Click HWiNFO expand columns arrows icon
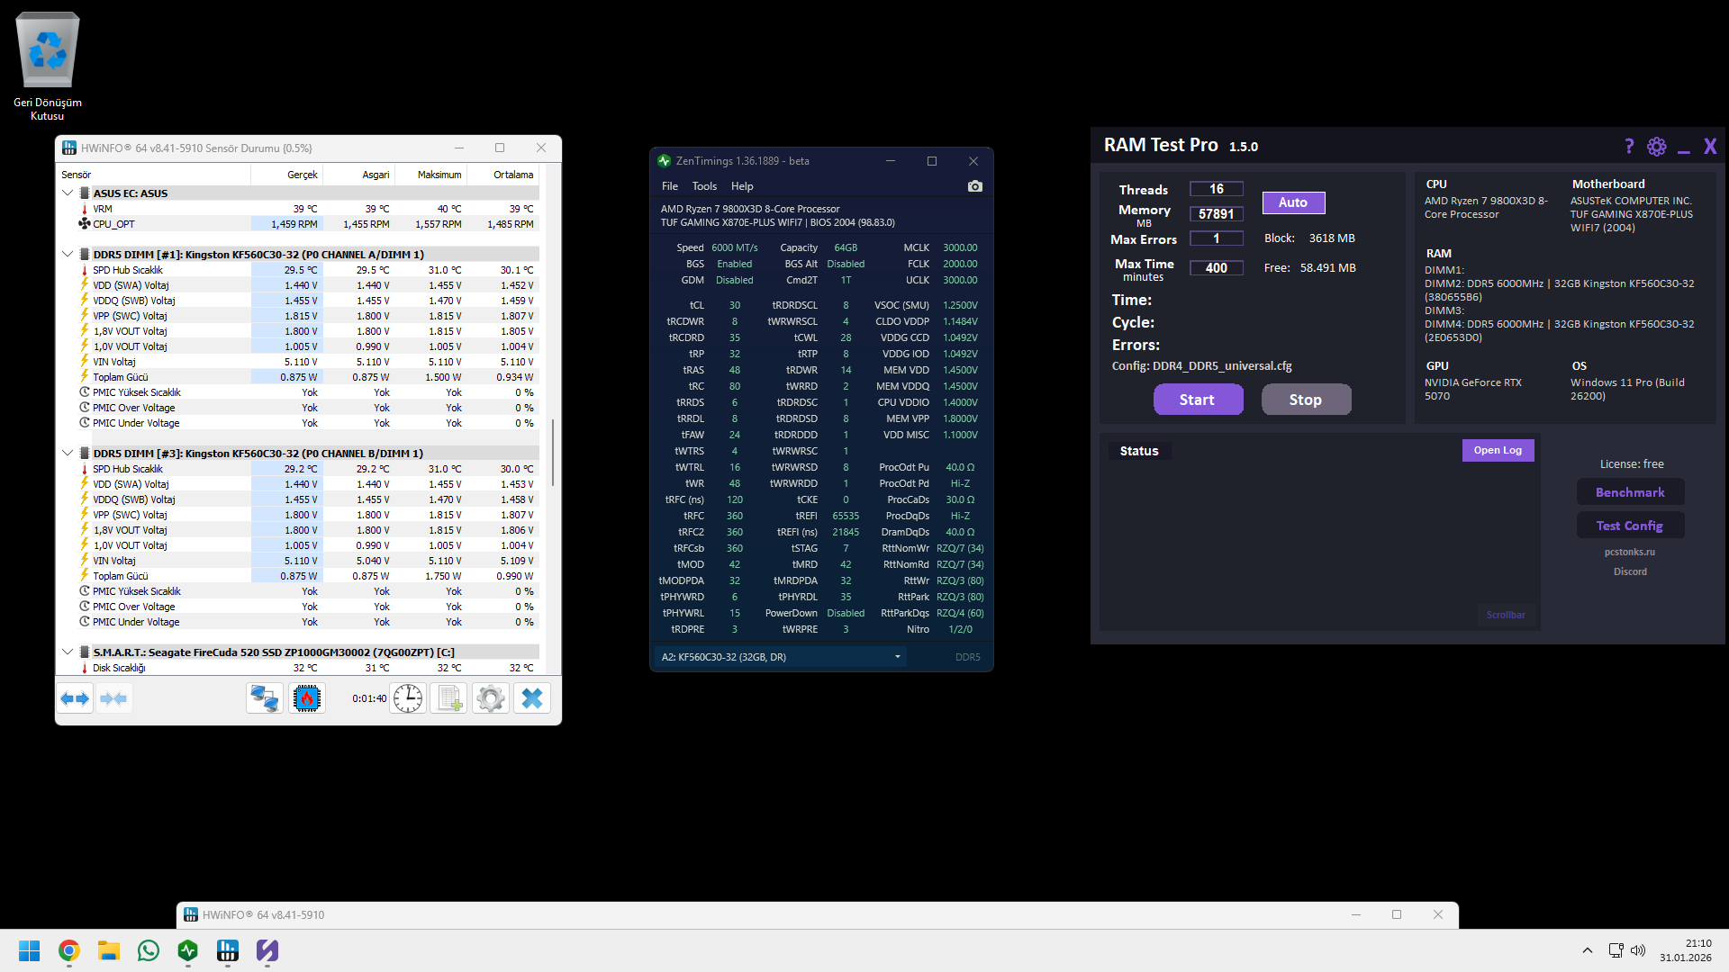Viewport: 1729px width, 972px height. tap(76, 698)
